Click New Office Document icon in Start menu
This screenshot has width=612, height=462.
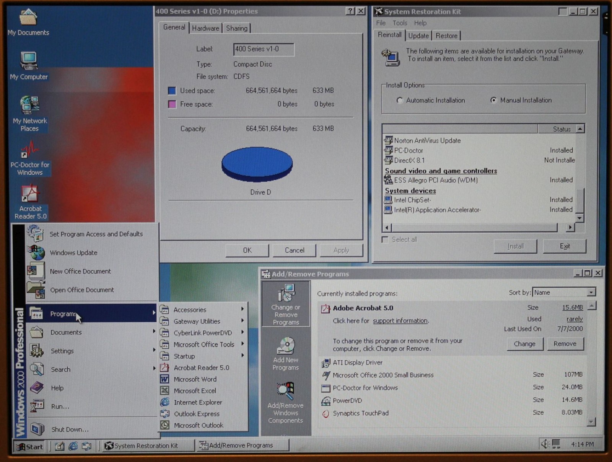point(36,271)
